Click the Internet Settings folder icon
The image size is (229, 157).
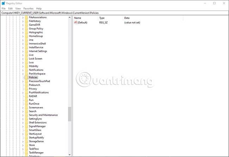tap(26, 51)
